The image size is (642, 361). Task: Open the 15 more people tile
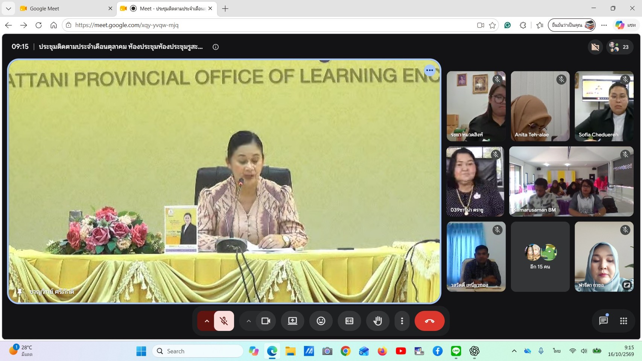pos(540,256)
